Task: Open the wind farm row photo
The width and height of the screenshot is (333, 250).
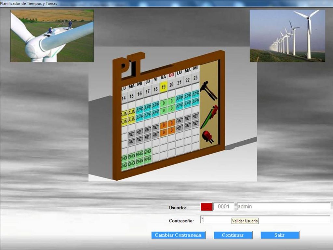Action: [287, 36]
